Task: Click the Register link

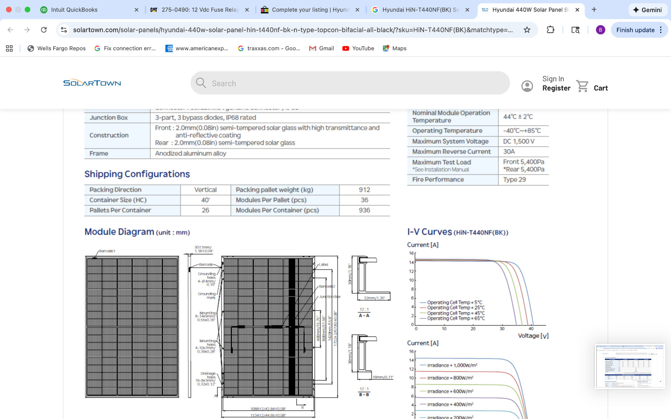Action: point(556,88)
